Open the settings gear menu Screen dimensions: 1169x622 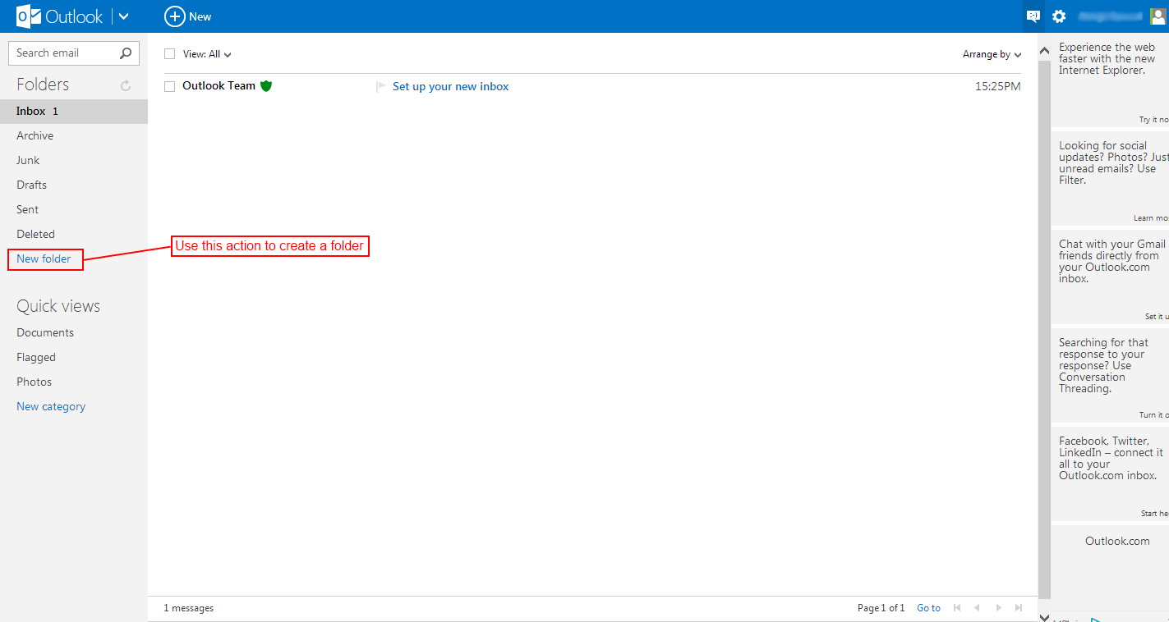pyautogui.click(x=1059, y=16)
